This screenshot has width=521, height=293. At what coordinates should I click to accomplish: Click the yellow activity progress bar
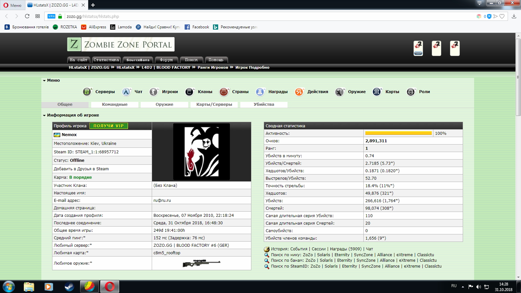click(x=398, y=133)
